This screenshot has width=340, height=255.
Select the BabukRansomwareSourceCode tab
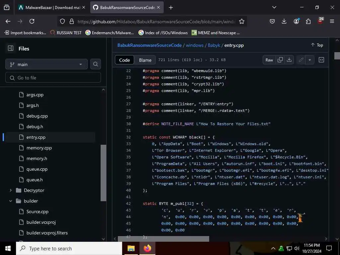[127, 8]
